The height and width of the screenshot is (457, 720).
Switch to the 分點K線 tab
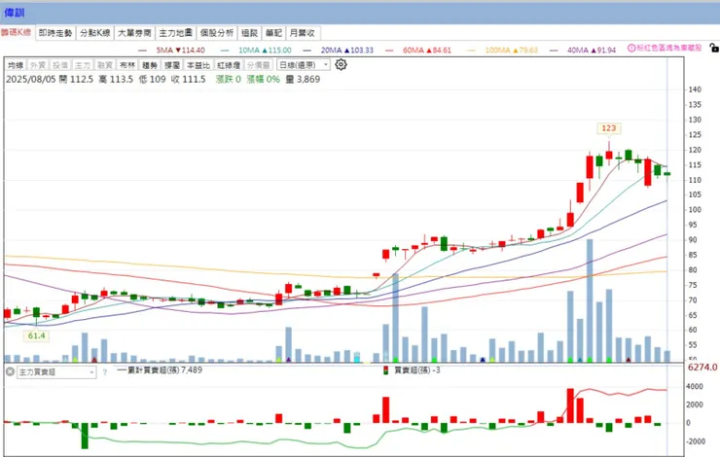click(95, 33)
